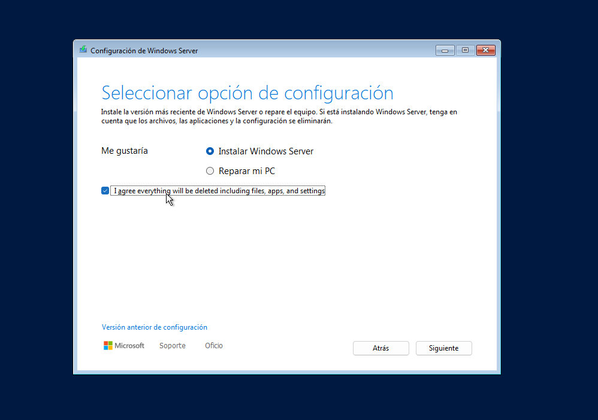
Task: Close the Windows Server setup window
Action: 485,50
